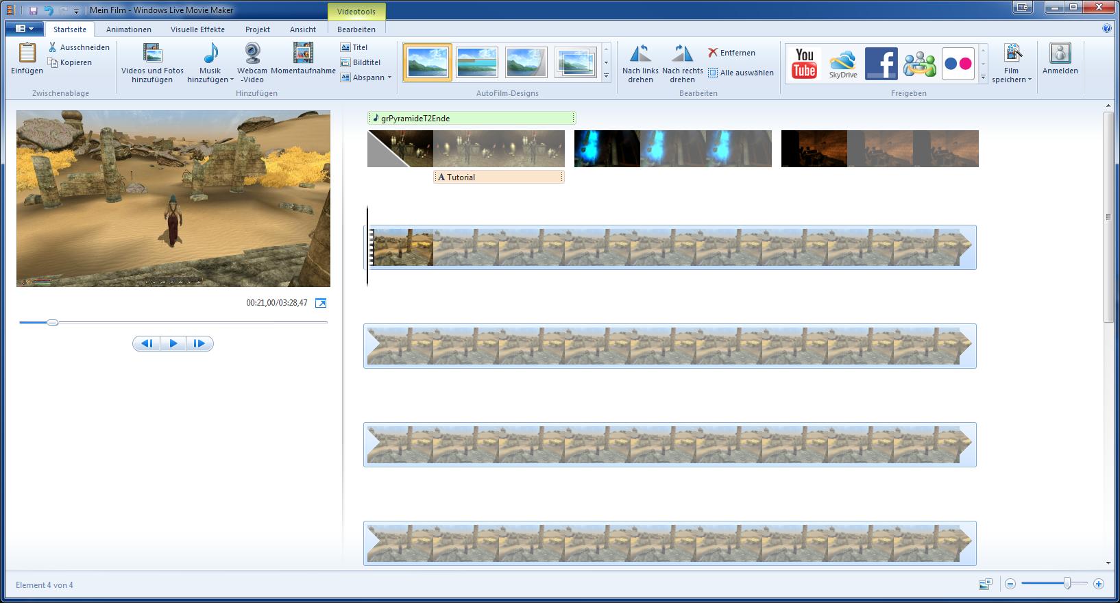
Task: Expand the Freigeben sharing gallery
Action: pyautogui.click(x=983, y=77)
